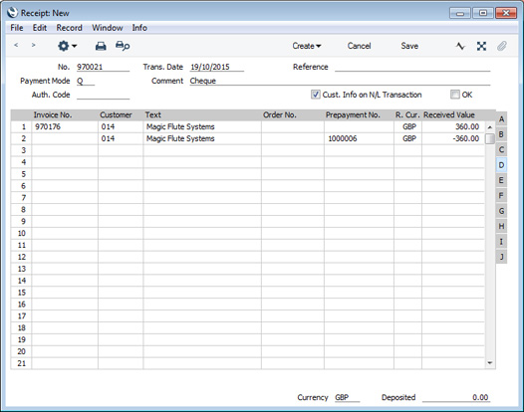Tick the OK checkbox
524x412 pixels.
(x=455, y=95)
